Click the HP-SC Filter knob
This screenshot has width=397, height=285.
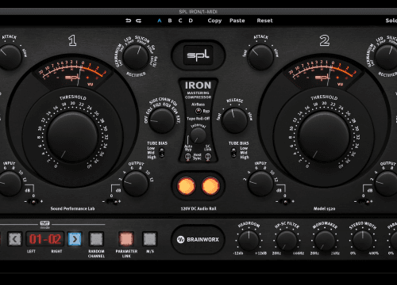point(287,241)
